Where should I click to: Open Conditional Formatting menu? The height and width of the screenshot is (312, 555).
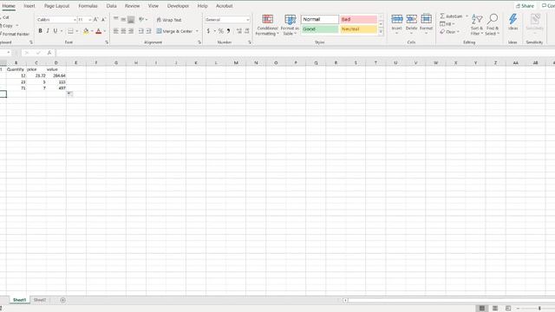point(267,25)
